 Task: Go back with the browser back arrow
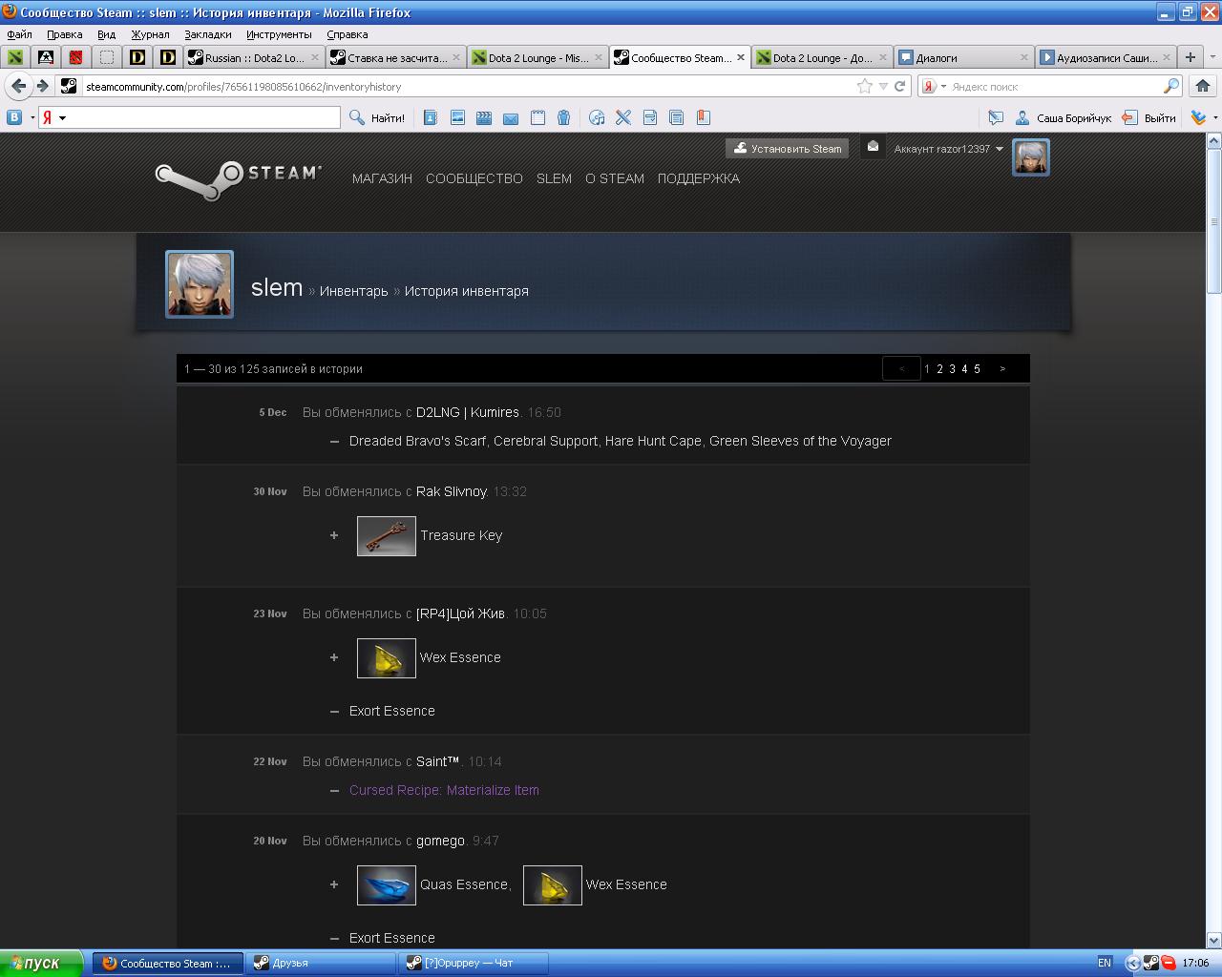(18, 86)
